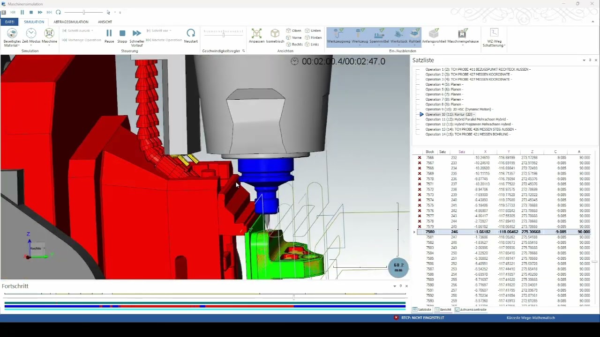Open the dropdown arrow under Maschine

[x=49, y=45]
